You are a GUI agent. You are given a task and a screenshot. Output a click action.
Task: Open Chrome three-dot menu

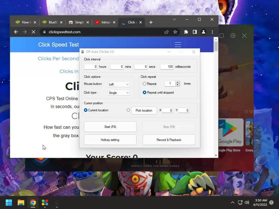(x=212, y=32)
